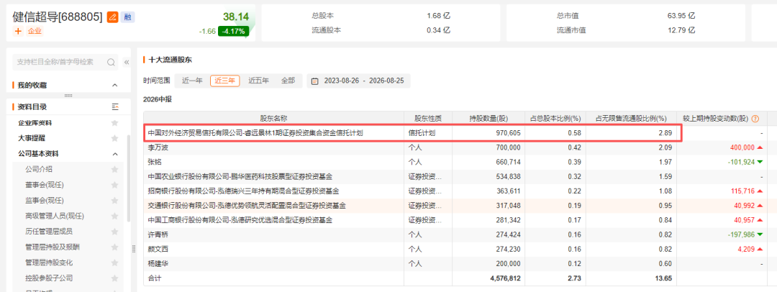Star the 高级管理人员(现任) item
This screenshot has width=777, height=292.
coord(115,216)
